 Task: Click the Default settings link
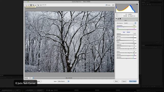coord(128,32)
